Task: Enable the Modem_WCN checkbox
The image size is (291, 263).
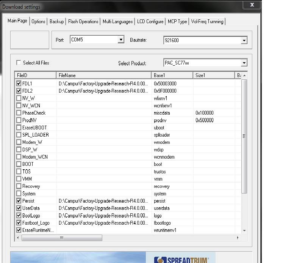Action: coord(19,157)
